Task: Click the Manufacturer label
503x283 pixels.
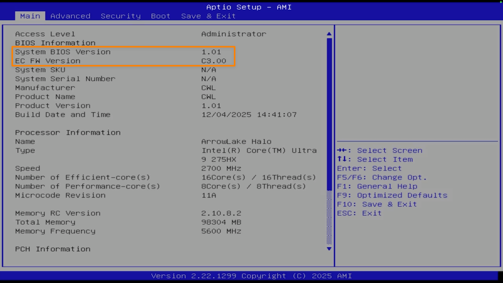Action: point(45,88)
